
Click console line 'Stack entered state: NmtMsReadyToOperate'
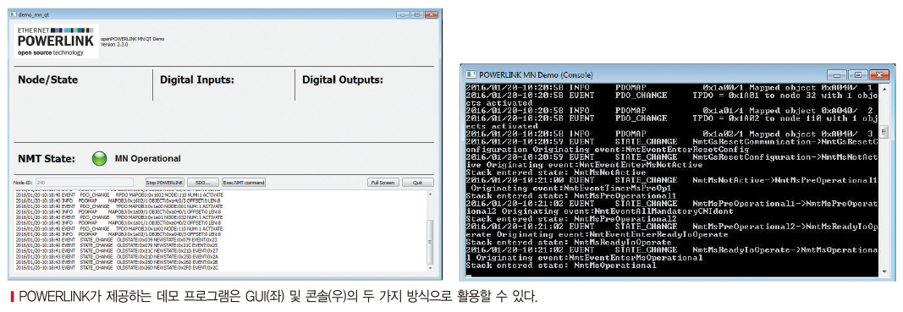[x=569, y=243]
